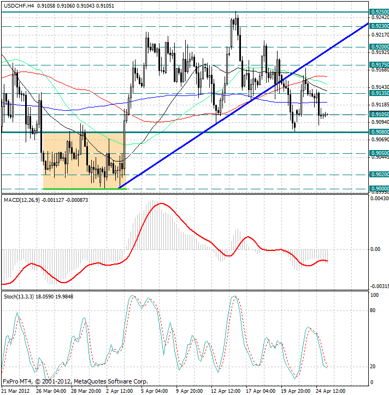Select the 0.9080 support level label
This screenshot has height=395, width=389.
point(380,132)
